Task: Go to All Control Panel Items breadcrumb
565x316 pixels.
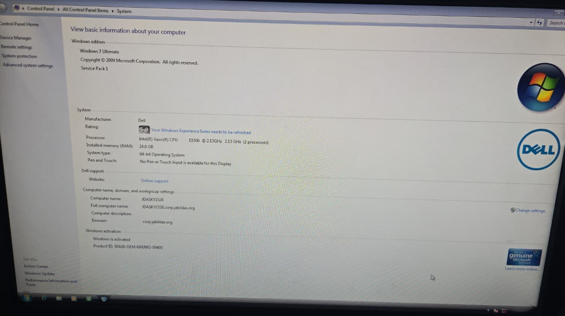Action: pos(86,10)
